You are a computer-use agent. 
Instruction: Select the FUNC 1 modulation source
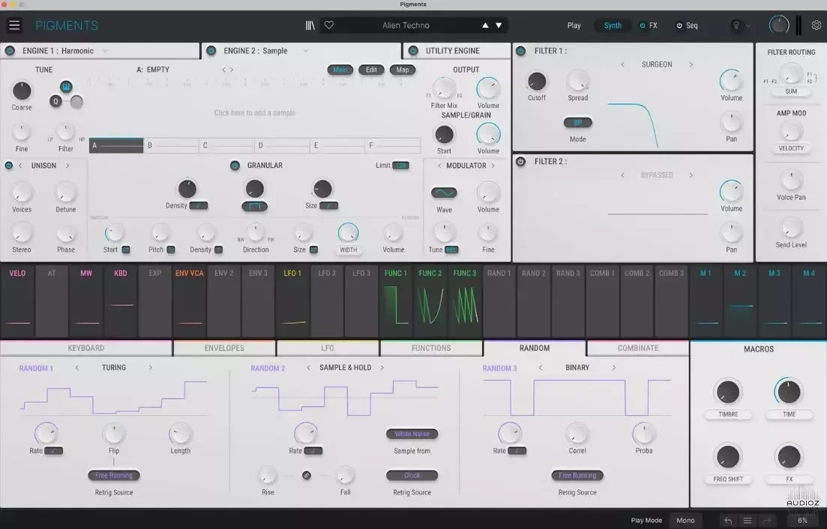click(396, 301)
